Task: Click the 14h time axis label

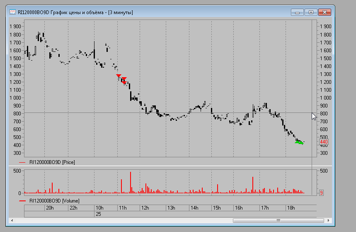Action: [194, 208]
